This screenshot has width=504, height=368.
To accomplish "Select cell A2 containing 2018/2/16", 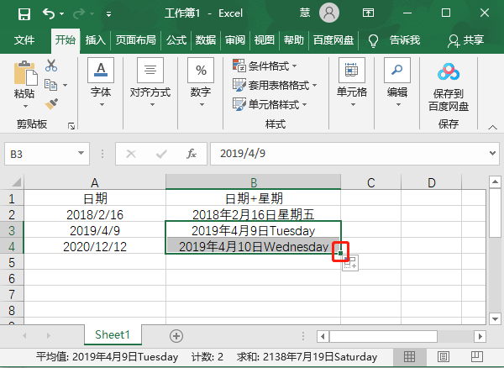I will click(x=95, y=214).
